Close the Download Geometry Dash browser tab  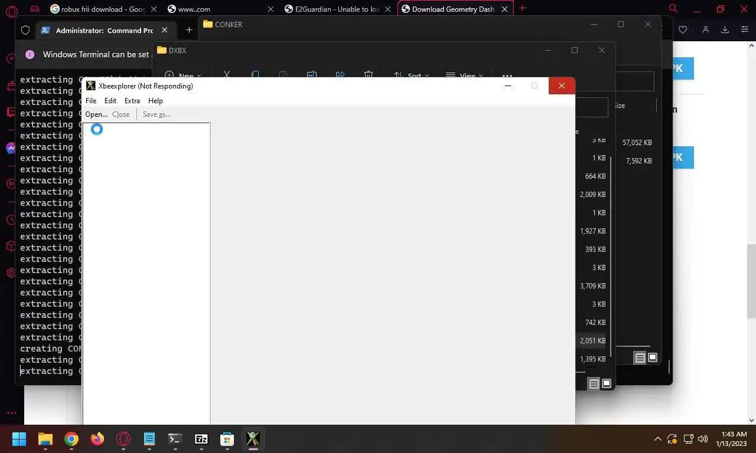506,9
